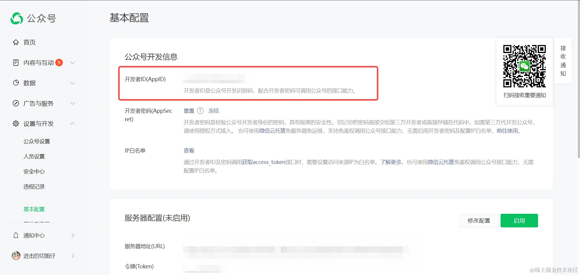Screen dimensions: 580x275
Task: Open the 通知中心 bell icon
Action: coord(16,235)
